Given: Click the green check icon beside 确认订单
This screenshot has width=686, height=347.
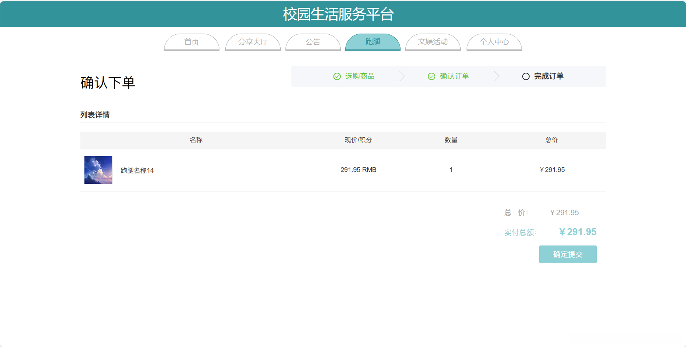Looking at the screenshot, I should click(432, 76).
